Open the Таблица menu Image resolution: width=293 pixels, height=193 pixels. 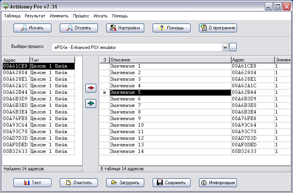click(x=12, y=16)
